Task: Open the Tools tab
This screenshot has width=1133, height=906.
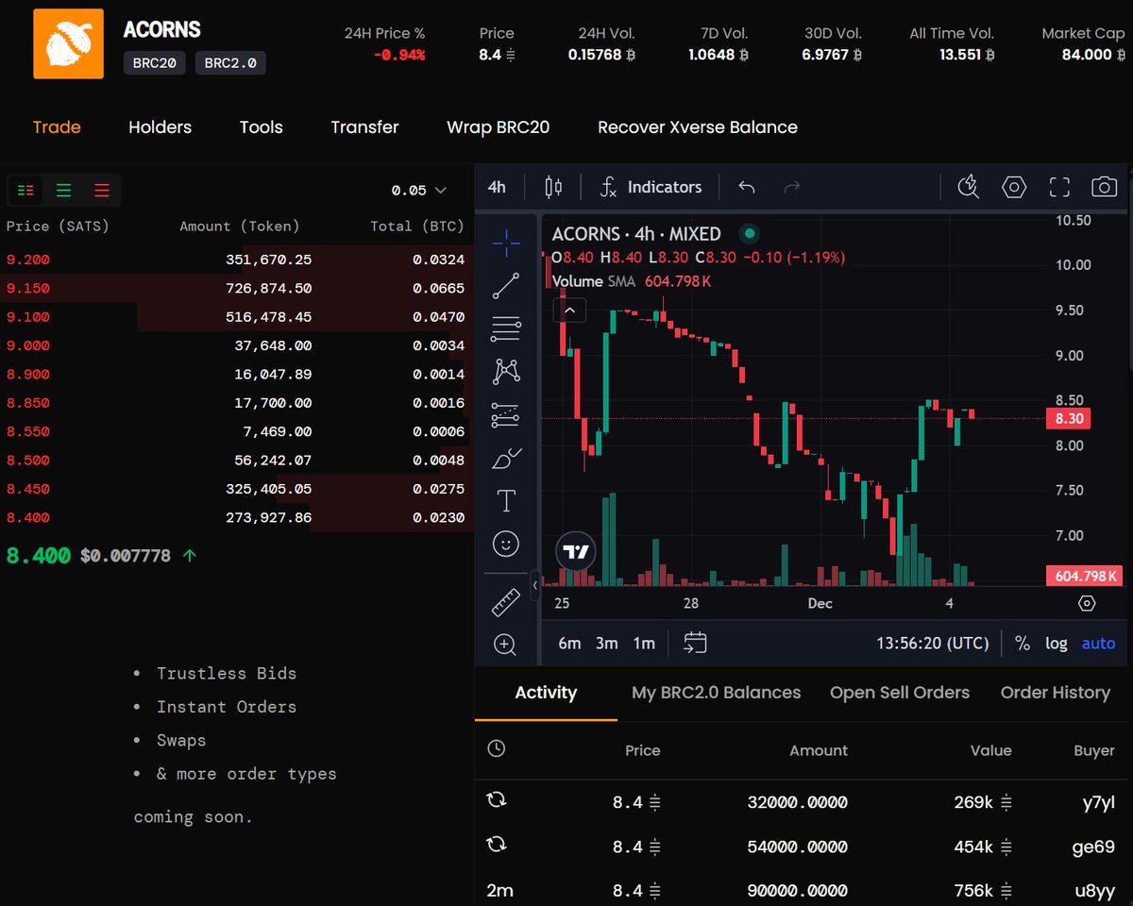Action: point(262,127)
